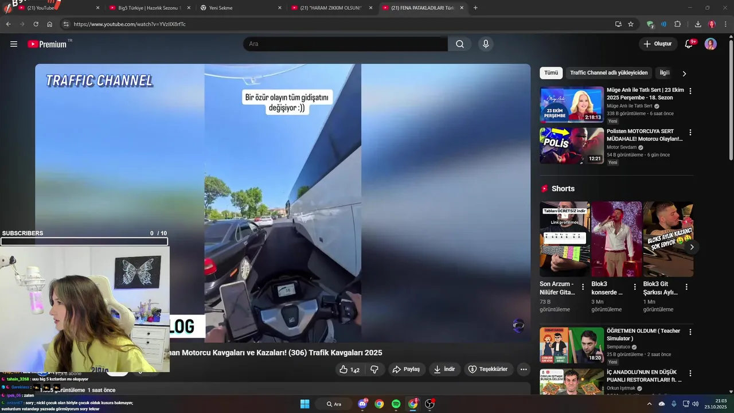734x413 pixels.
Task: Go back in browser history
Action: [8, 24]
